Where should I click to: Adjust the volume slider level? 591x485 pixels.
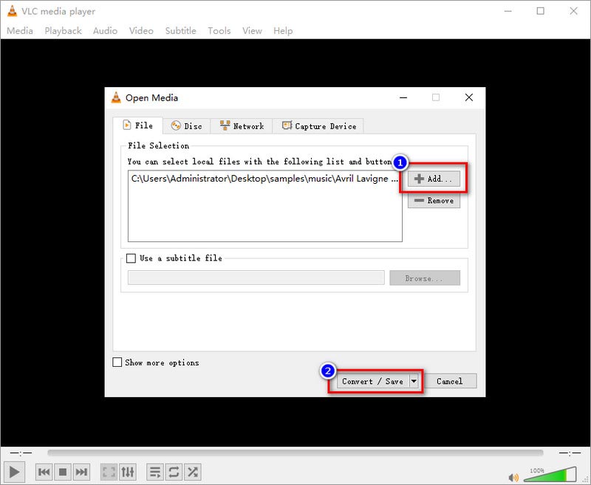[x=550, y=475]
